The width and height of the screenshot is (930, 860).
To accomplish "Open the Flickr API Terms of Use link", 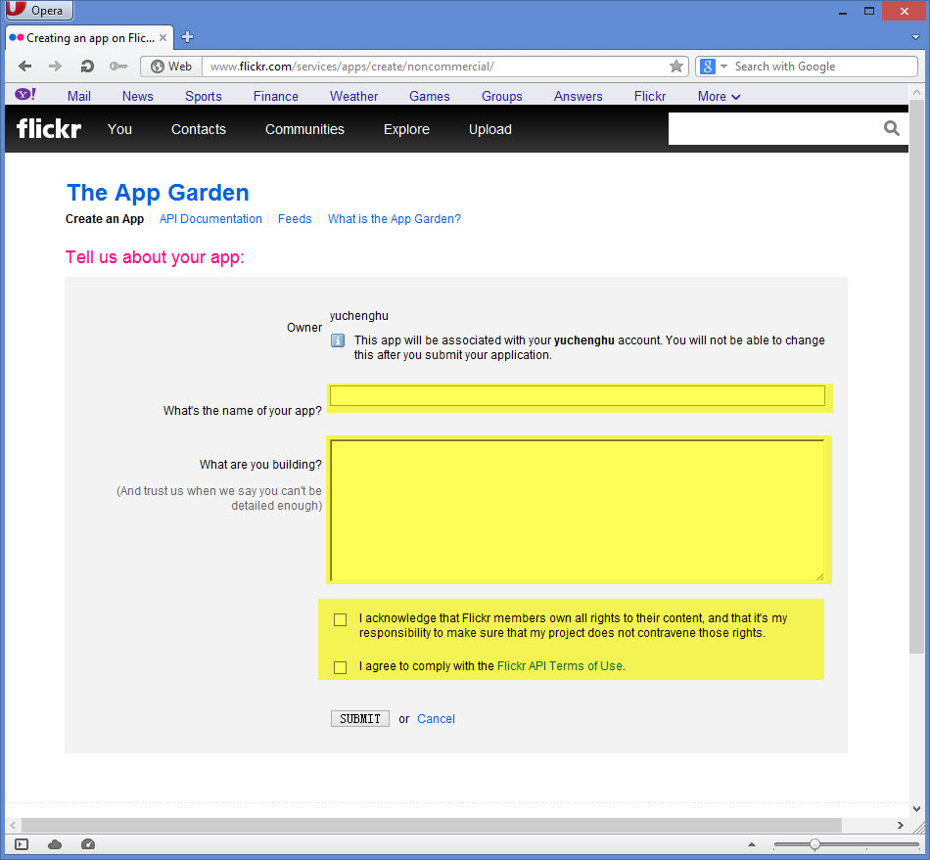I will [x=560, y=666].
